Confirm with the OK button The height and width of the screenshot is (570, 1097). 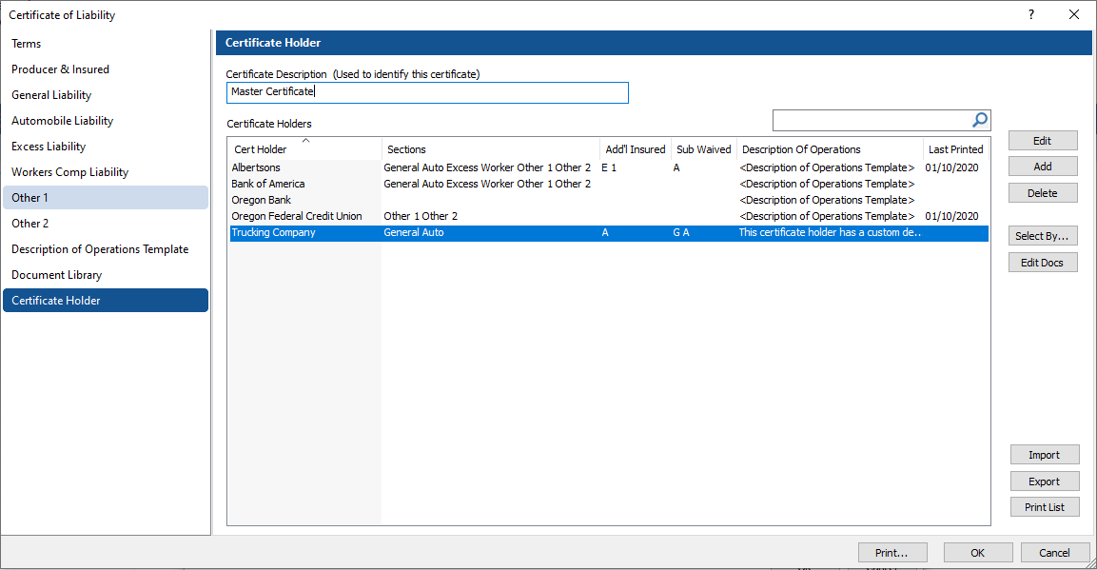click(x=978, y=553)
